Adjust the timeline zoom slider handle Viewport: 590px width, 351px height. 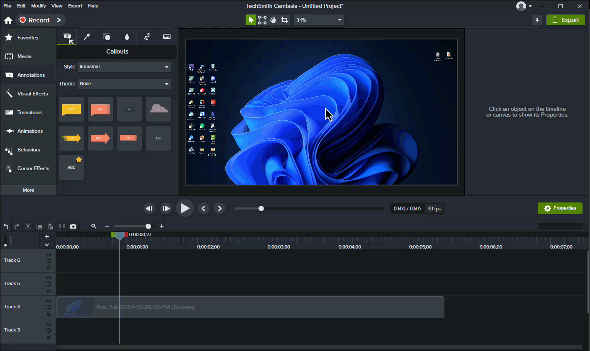tap(148, 227)
